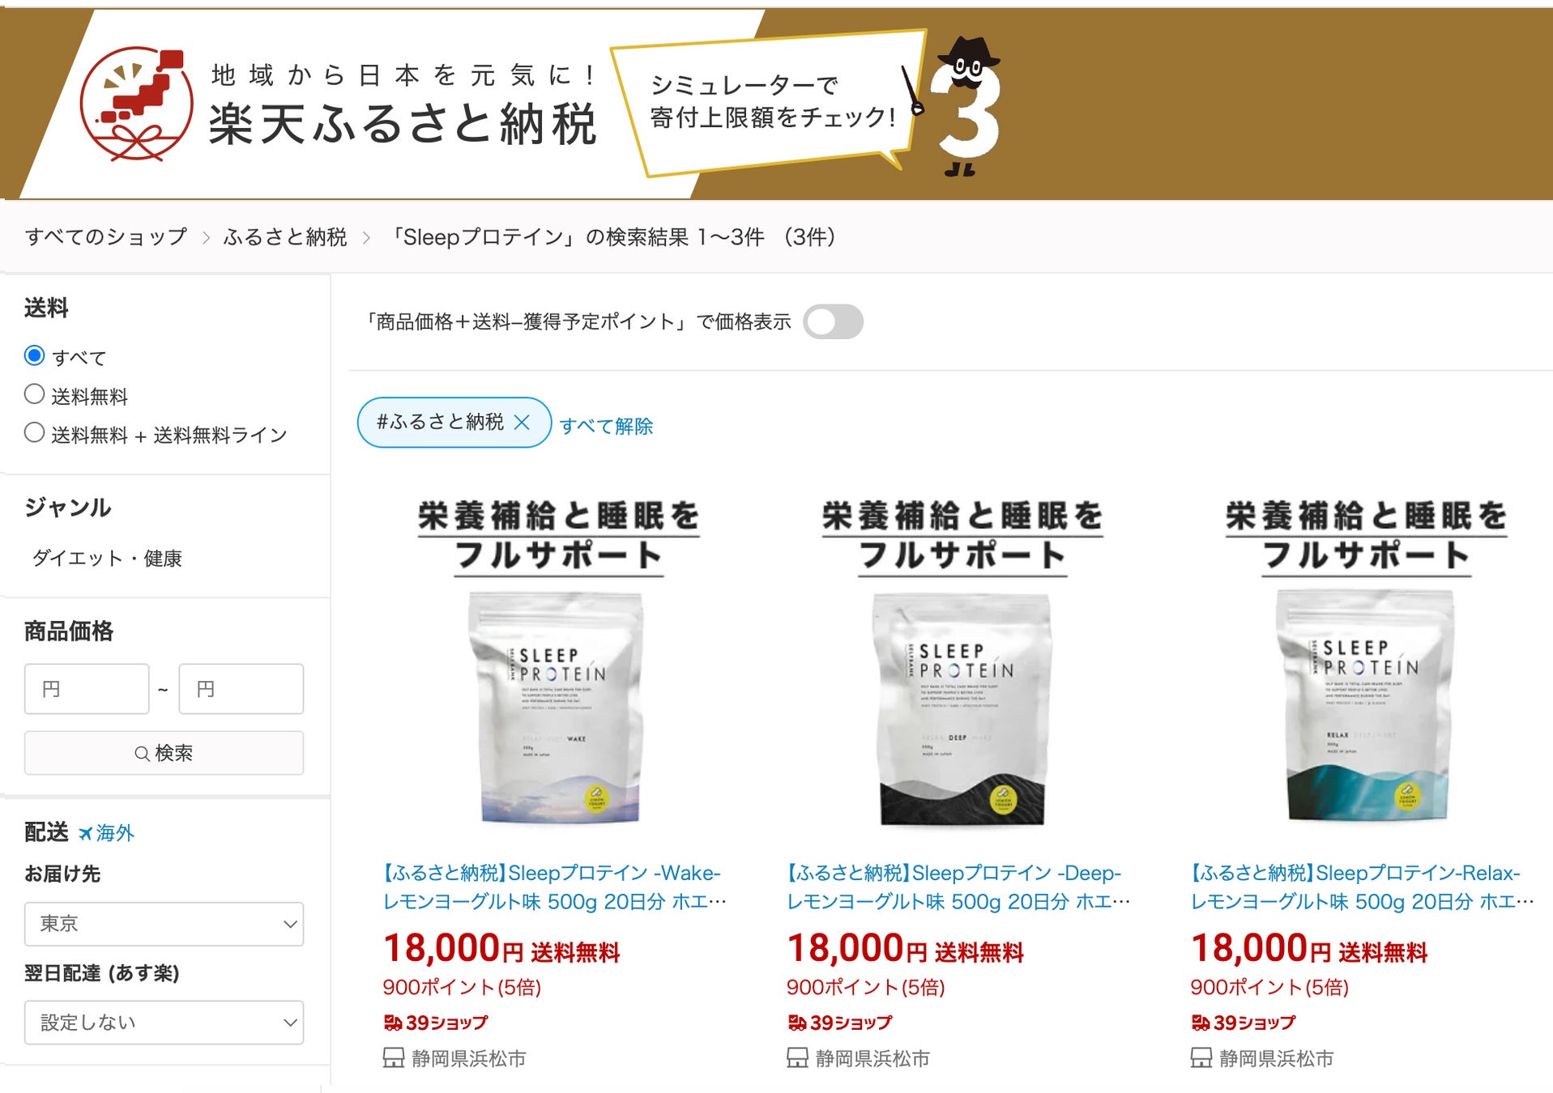
Task: Select 送料無料 + 送料無料ライン radio option
Action: [x=34, y=432]
